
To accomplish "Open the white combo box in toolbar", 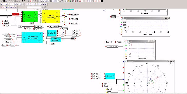I will point(34,7).
